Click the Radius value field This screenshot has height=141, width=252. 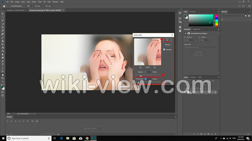click(x=148, y=72)
